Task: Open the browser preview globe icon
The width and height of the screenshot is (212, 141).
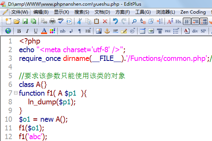Action: point(8,31)
